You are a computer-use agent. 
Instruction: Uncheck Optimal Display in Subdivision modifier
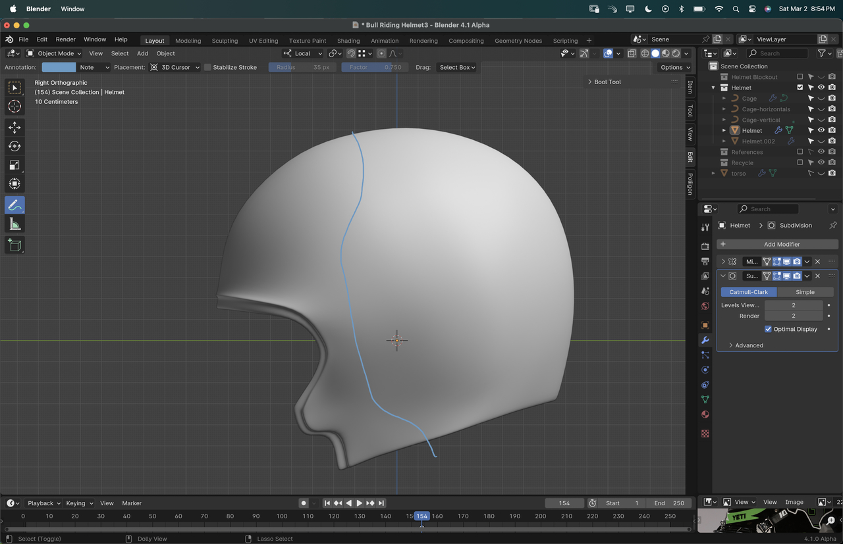pyautogui.click(x=768, y=329)
